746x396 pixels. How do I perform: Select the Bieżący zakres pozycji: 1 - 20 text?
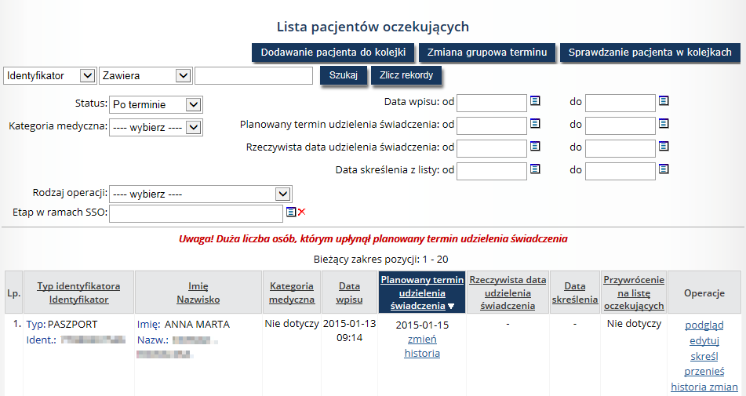pos(380,259)
